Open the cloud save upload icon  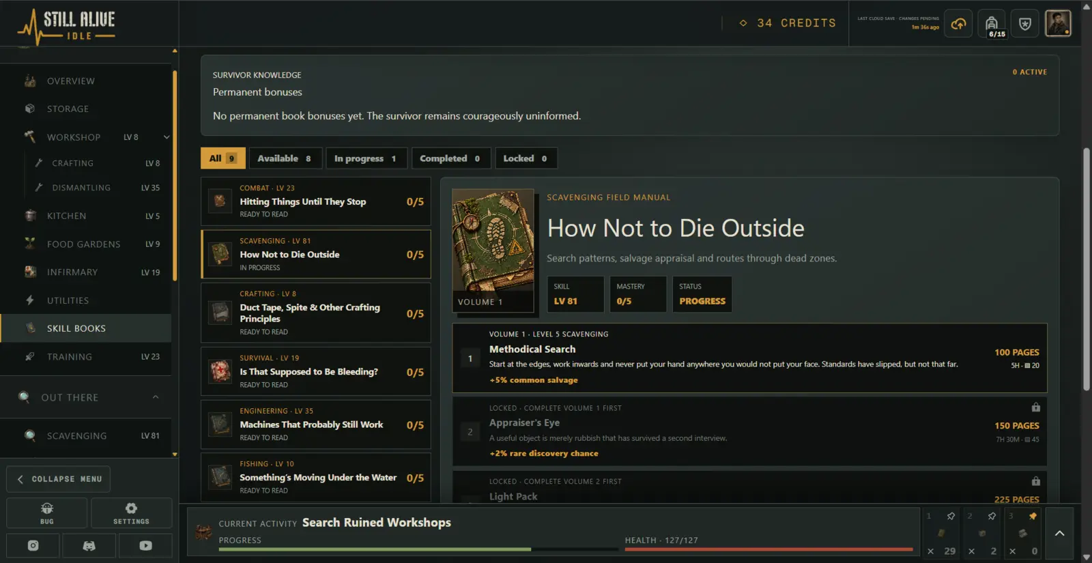click(x=958, y=24)
